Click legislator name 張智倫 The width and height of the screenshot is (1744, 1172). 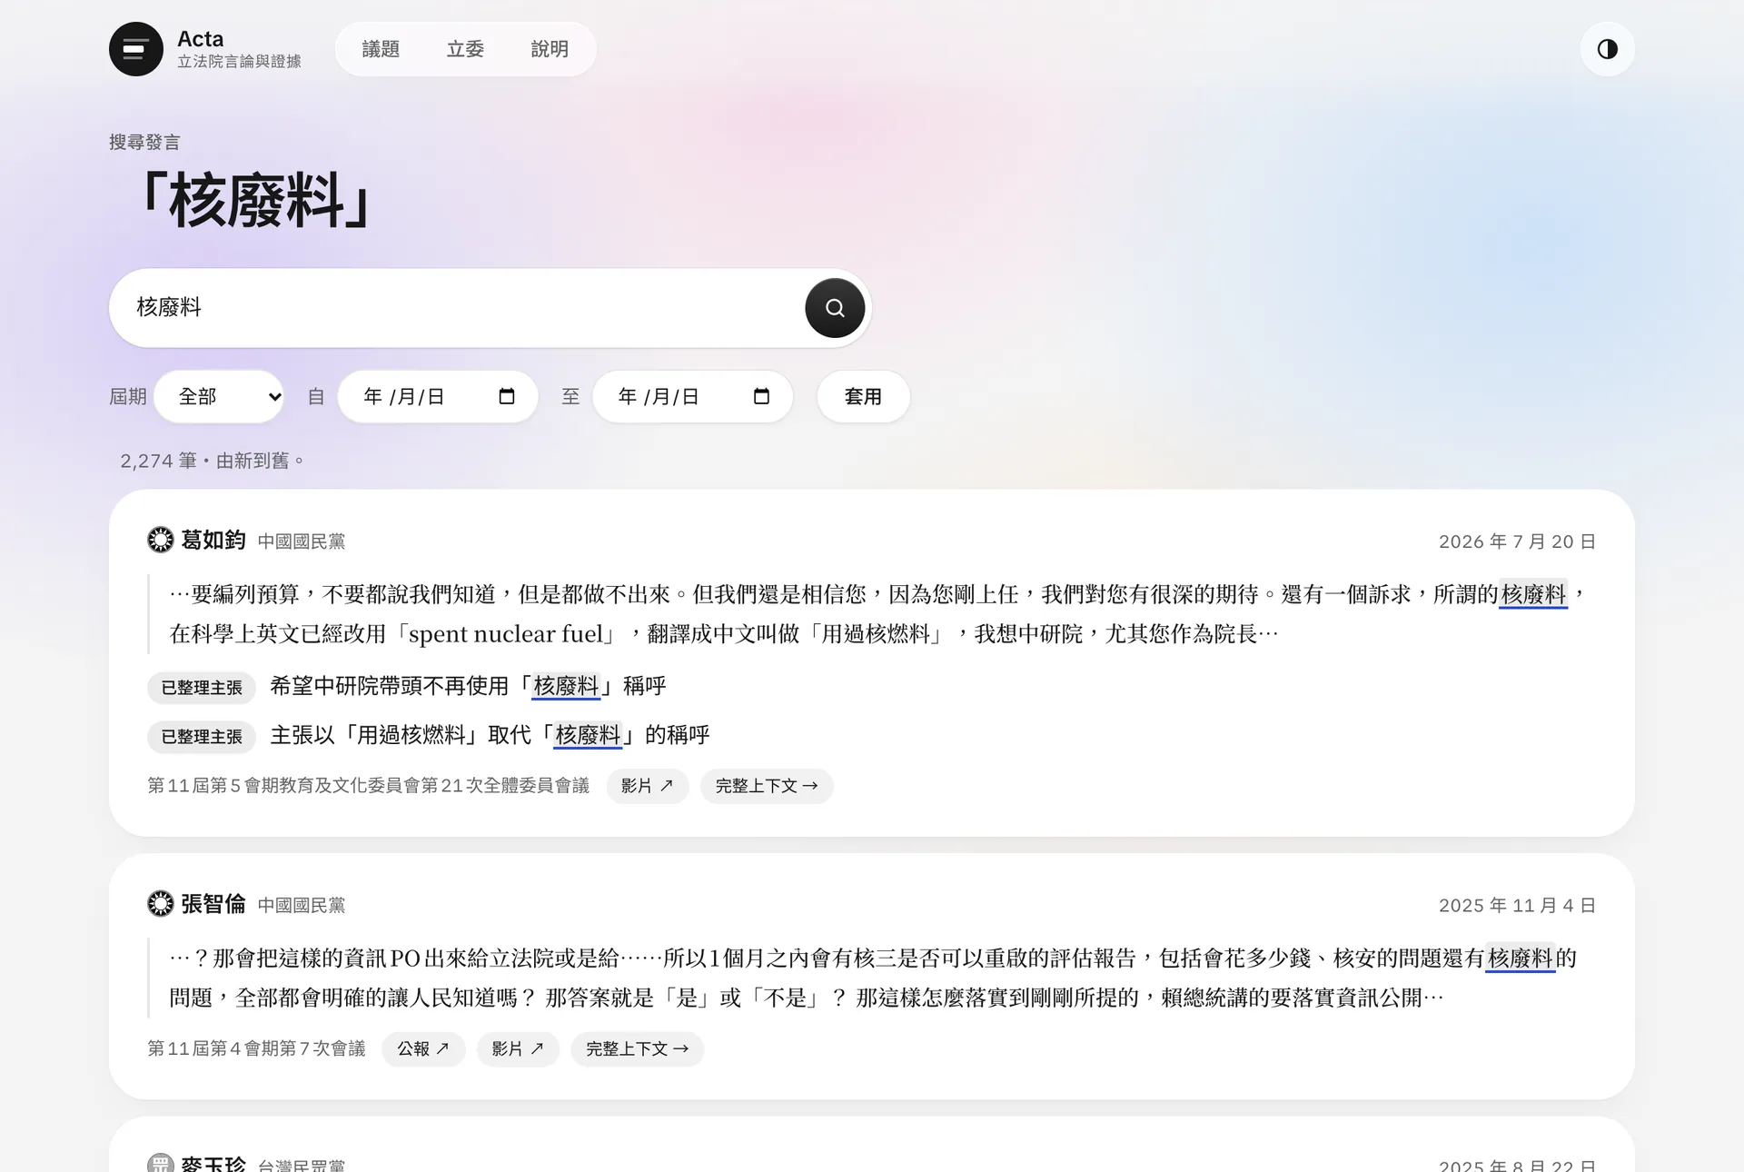point(213,904)
